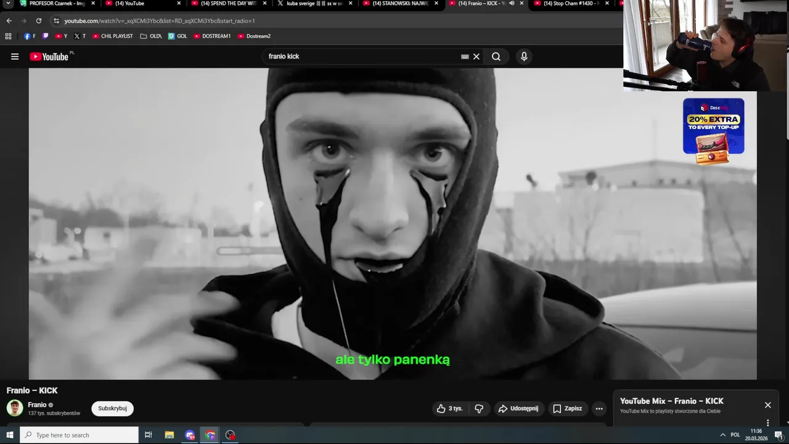This screenshot has height=444, width=789.
Task: Close the Franio – KICK tab
Action: [x=521, y=4]
